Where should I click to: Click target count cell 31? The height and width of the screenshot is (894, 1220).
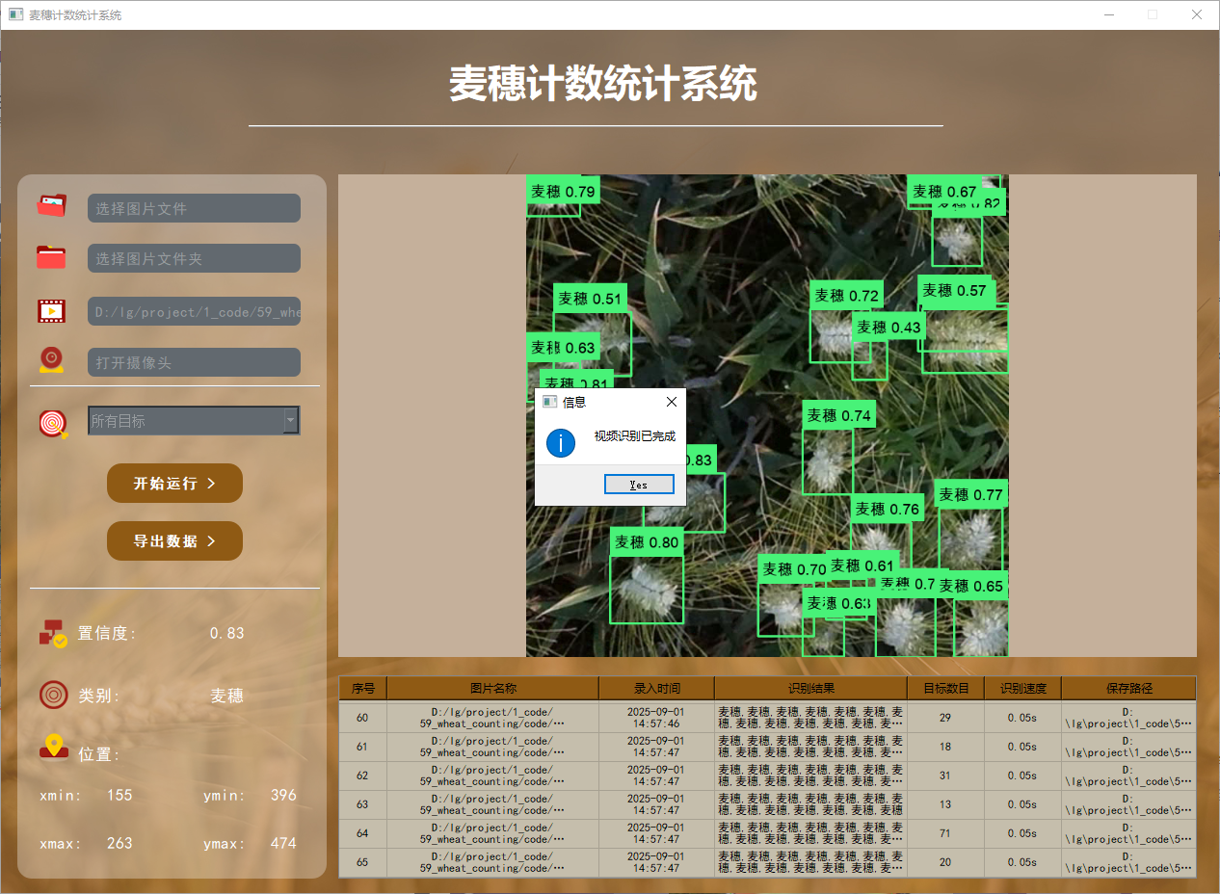pyautogui.click(x=945, y=776)
